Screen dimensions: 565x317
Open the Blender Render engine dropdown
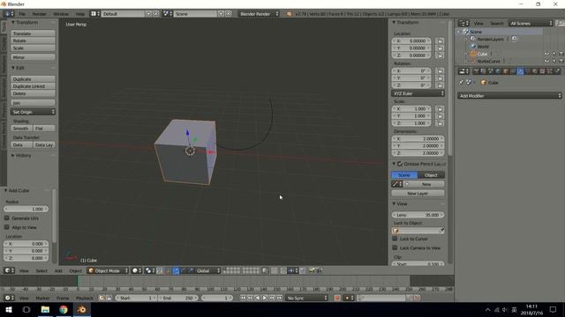(259, 14)
